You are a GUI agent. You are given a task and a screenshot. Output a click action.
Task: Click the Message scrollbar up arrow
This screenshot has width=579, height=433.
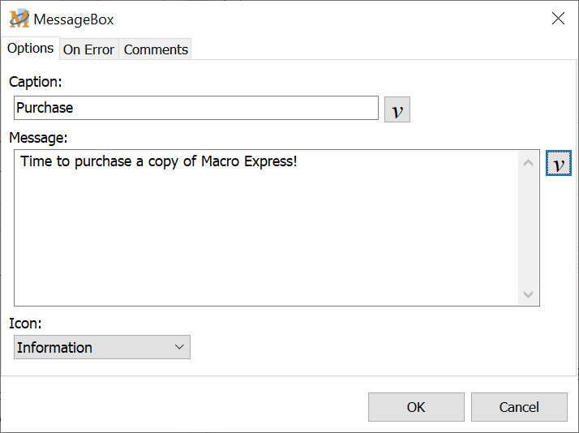coord(529,163)
